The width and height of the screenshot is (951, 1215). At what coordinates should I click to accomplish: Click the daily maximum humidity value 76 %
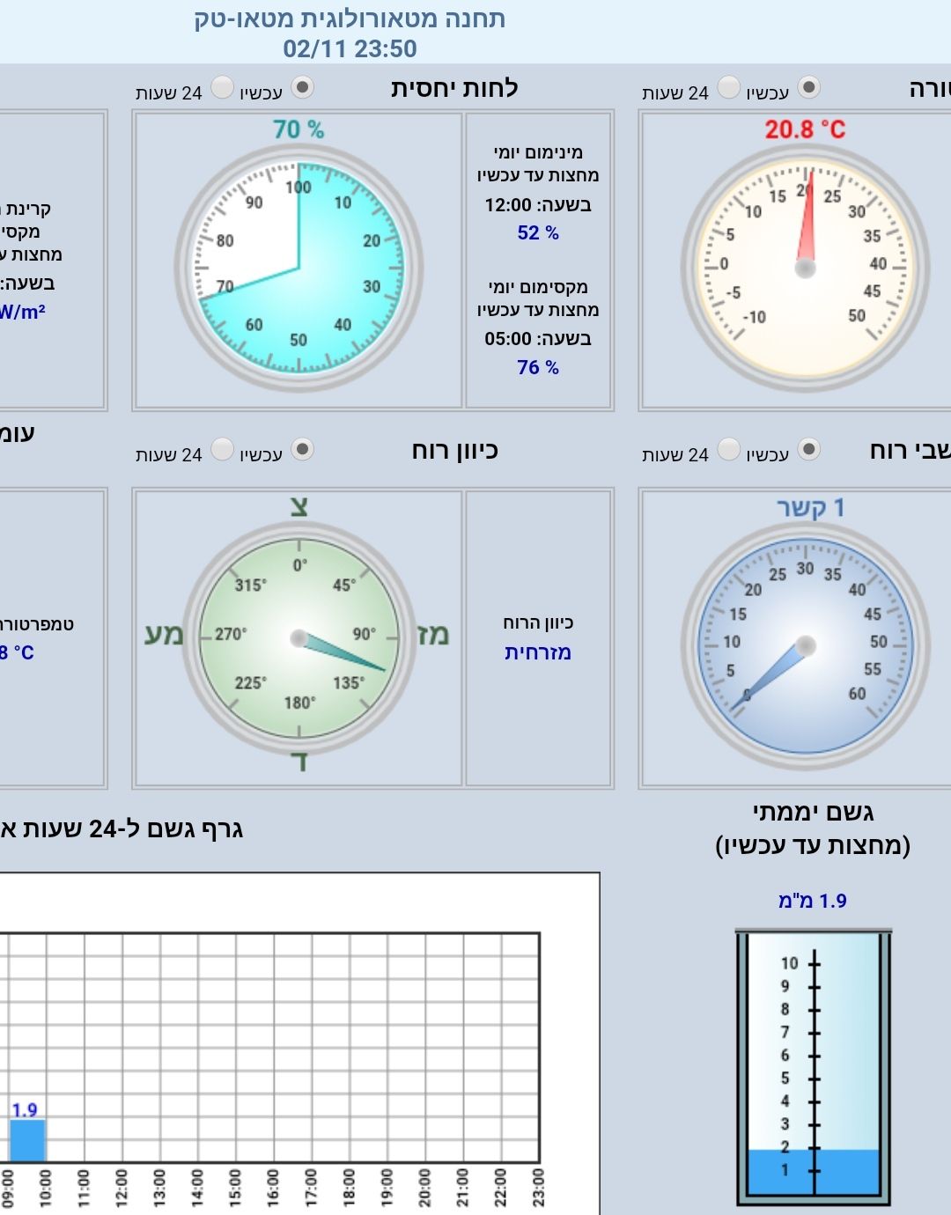pos(538,367)
